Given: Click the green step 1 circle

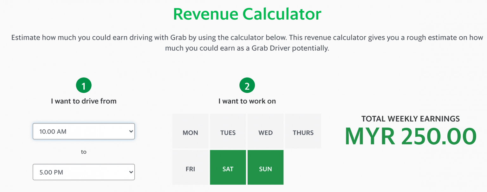Looking at the screenshot, I should (84, 86).
